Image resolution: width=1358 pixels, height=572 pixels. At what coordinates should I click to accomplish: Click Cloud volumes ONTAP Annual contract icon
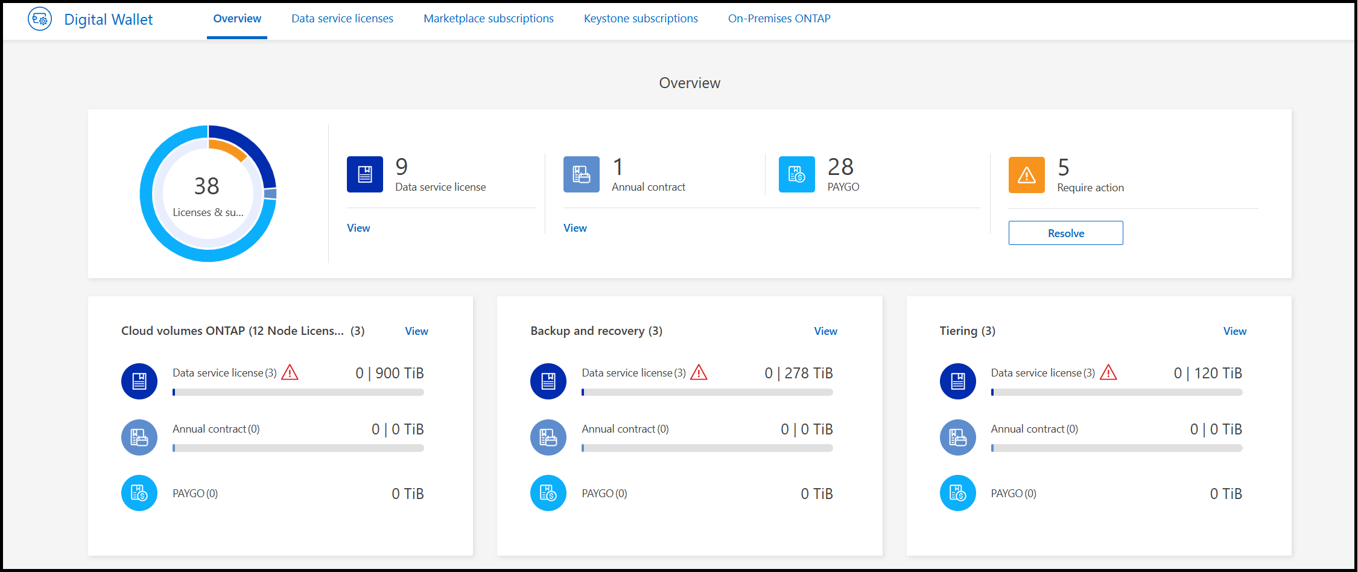tap(139, 437)
